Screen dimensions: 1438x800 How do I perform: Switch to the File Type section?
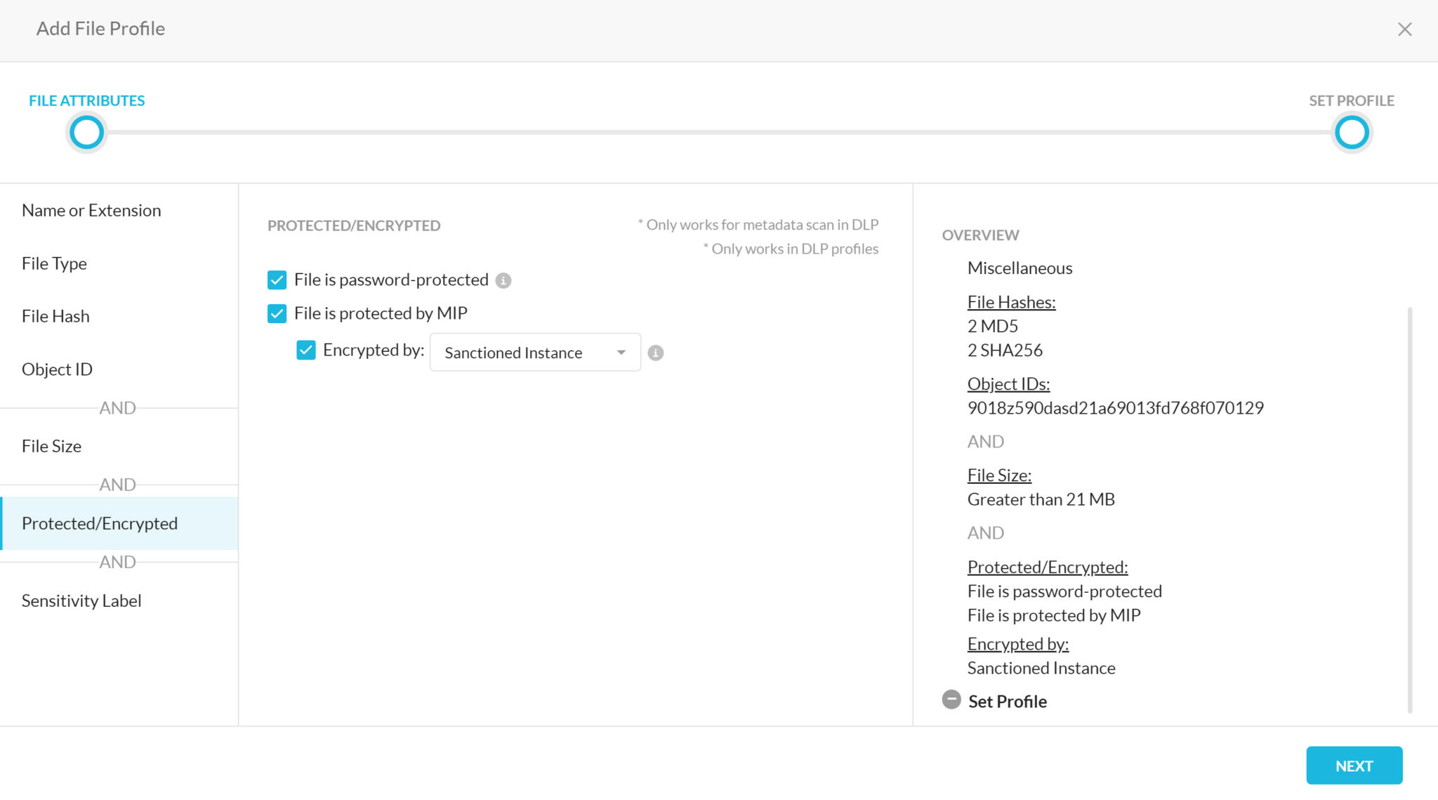pyautogui.click(x=54, y=263)
